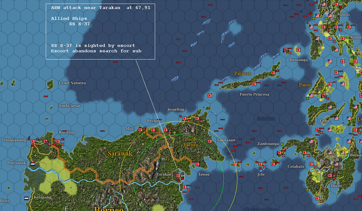Select the Japanese flag at Cotabato
The height and width of the screenshot is (211, 362).
pyautogui.click(x=311, y=164)
